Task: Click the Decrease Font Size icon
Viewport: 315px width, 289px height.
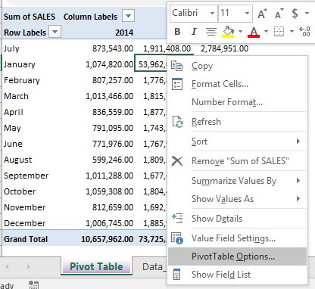Action: tap(279, 14)
